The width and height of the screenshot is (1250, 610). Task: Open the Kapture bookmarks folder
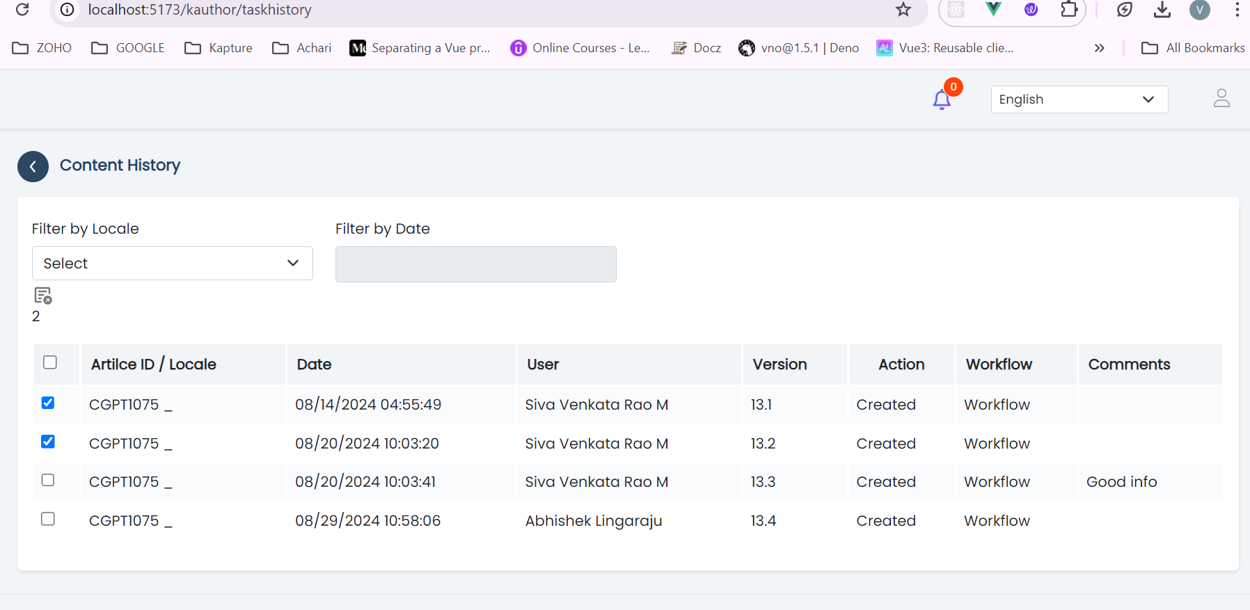(219, 48)
